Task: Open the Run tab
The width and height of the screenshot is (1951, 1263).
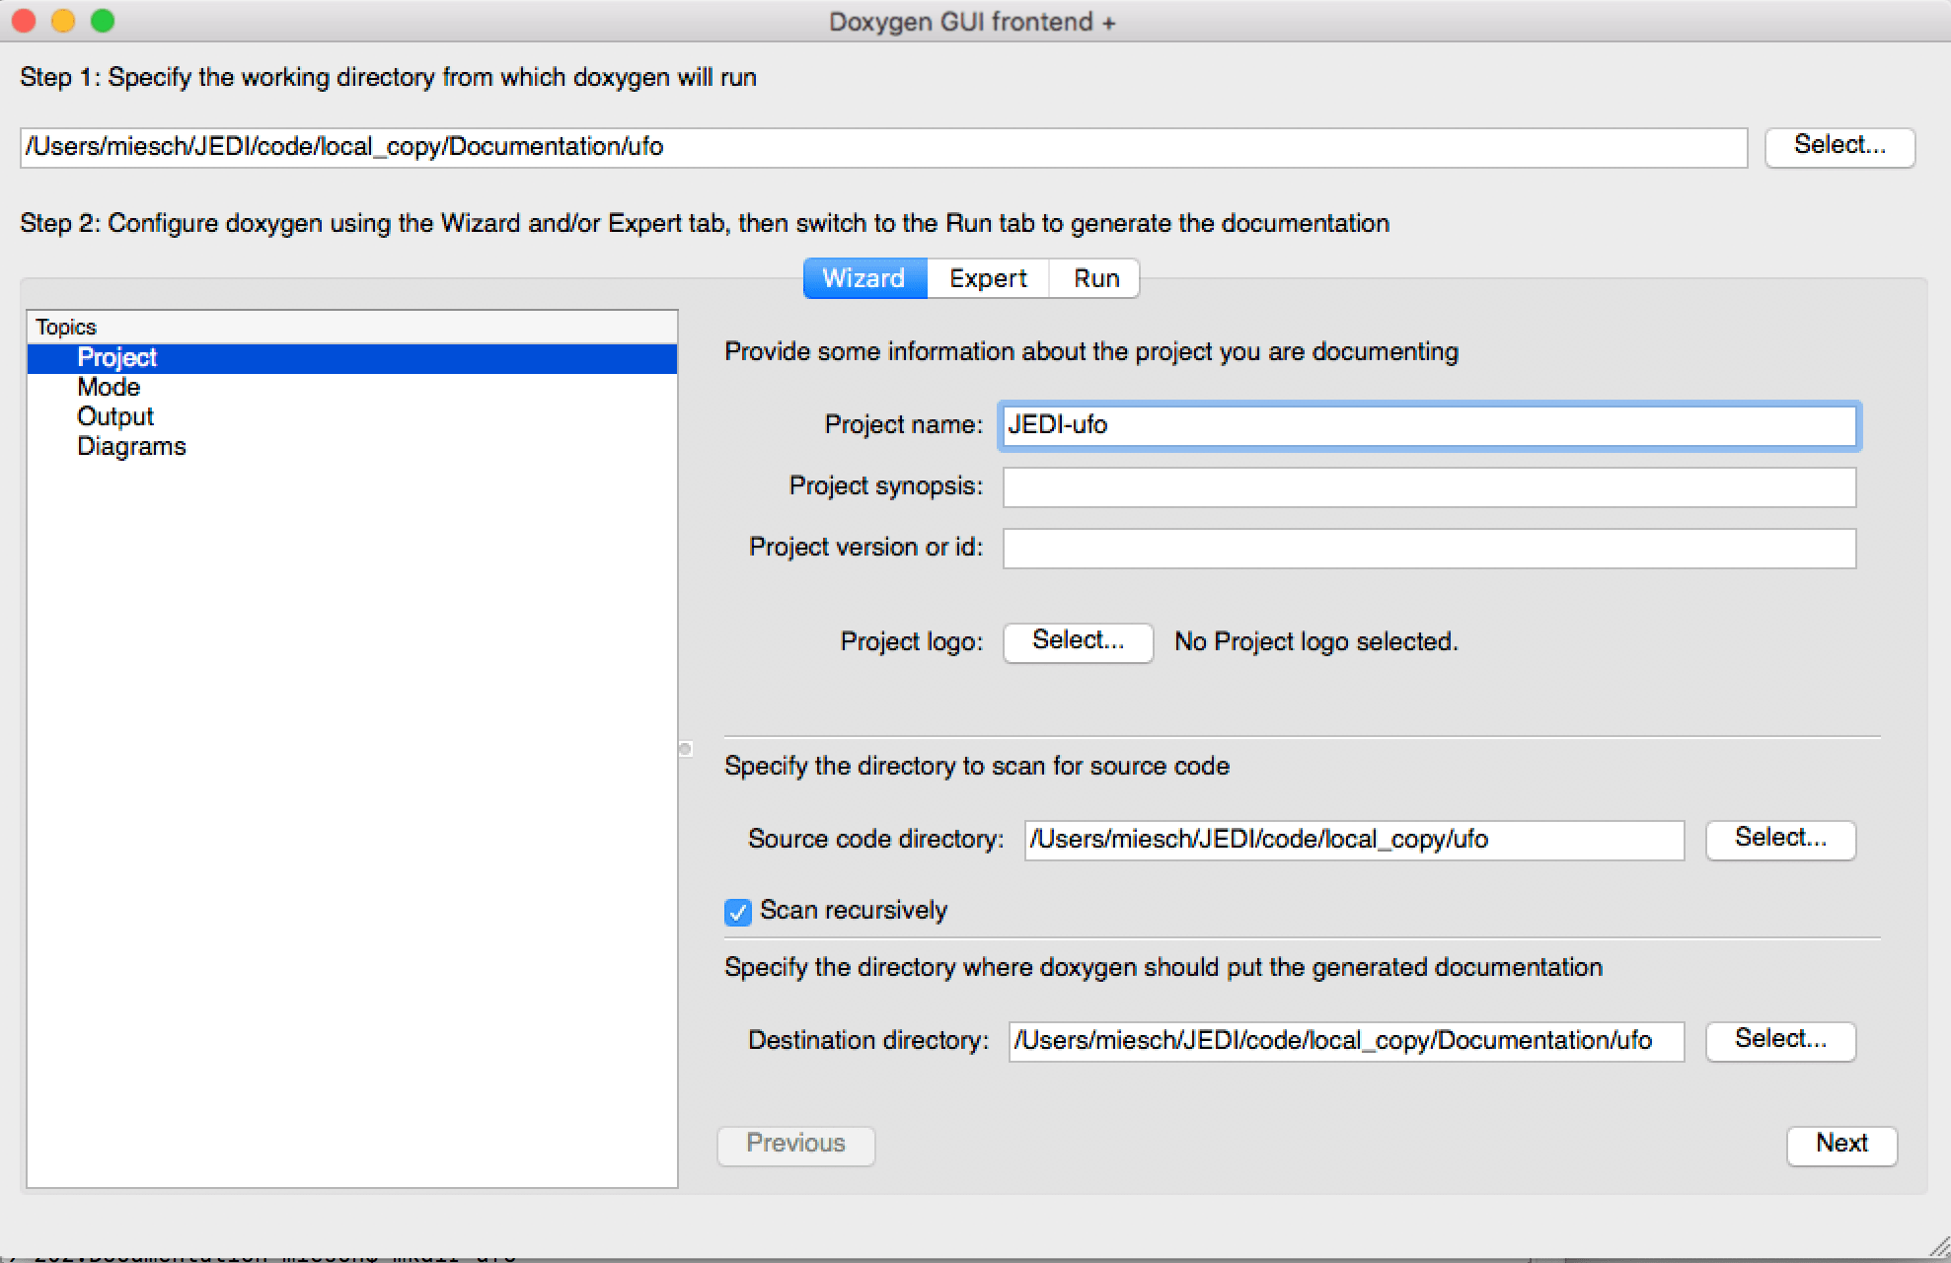Action: (x=1095, y=278)
